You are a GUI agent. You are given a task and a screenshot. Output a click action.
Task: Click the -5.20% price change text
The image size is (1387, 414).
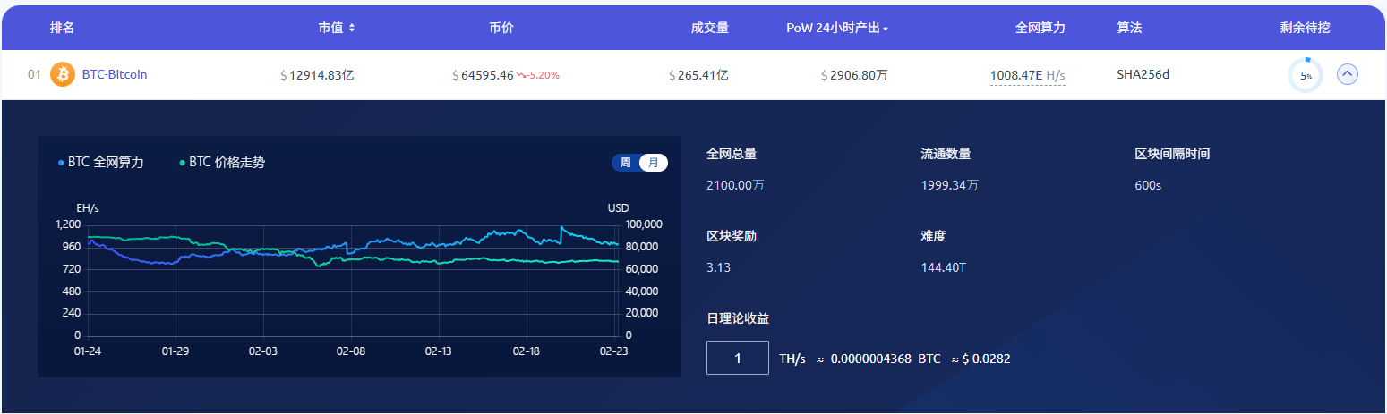(x=544, y=75)
